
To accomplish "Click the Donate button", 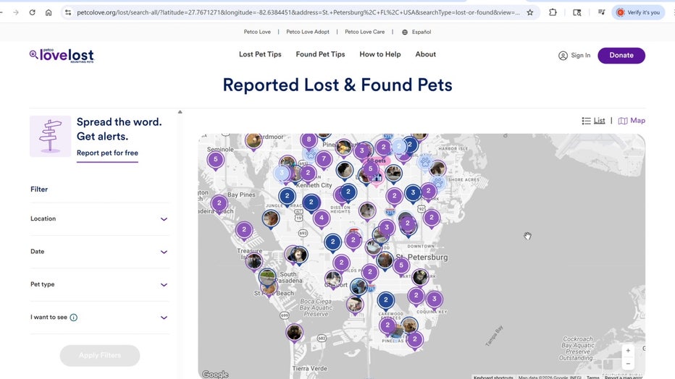I will tap(621, 56).
